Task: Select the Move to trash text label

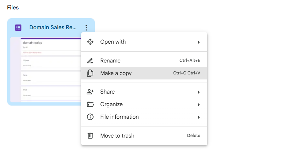Action: coord(117,136)
